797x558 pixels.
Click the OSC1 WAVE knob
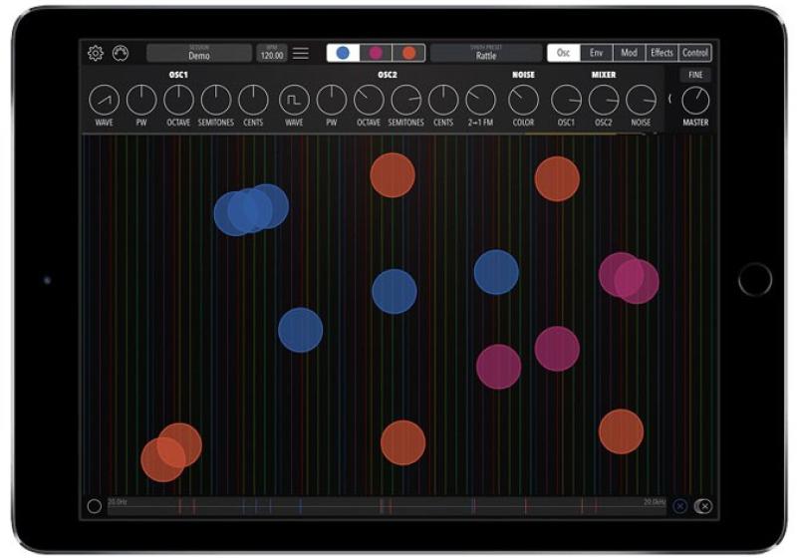(x=105, y=100)
